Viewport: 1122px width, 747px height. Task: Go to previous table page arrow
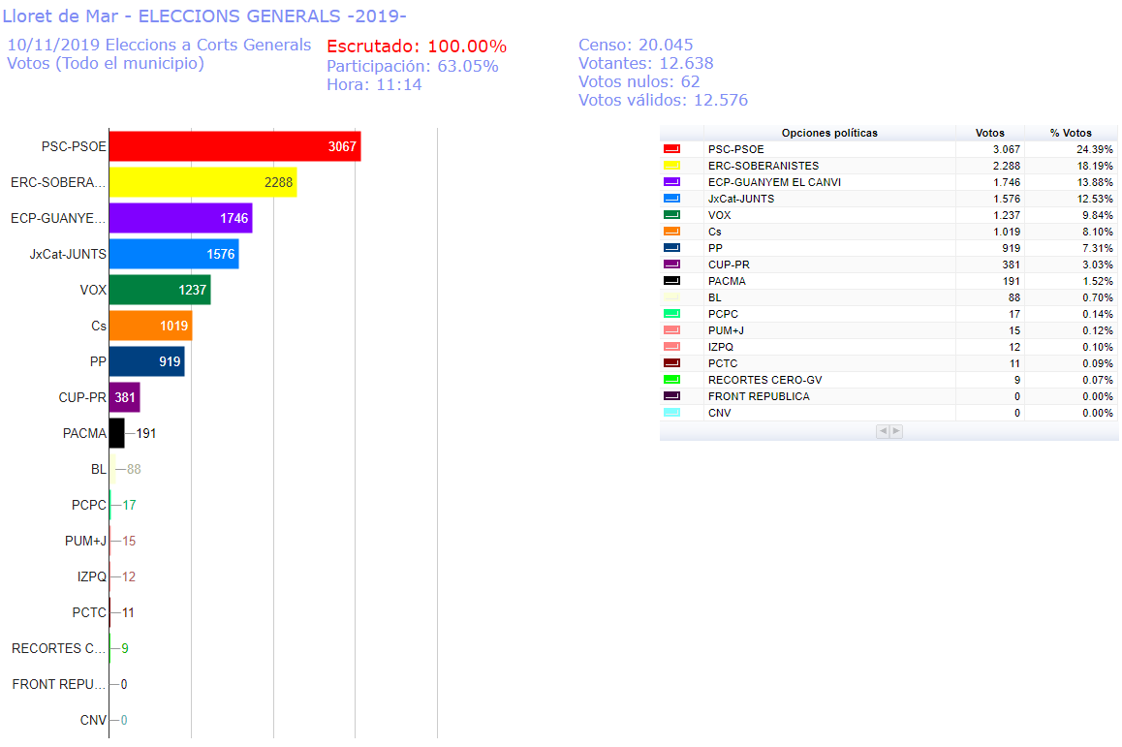pyautogui.click(x=883, y=431)
